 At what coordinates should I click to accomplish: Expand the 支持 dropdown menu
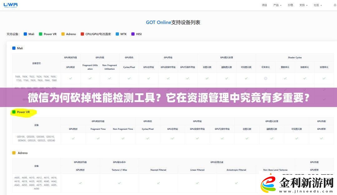click(304, 5)
